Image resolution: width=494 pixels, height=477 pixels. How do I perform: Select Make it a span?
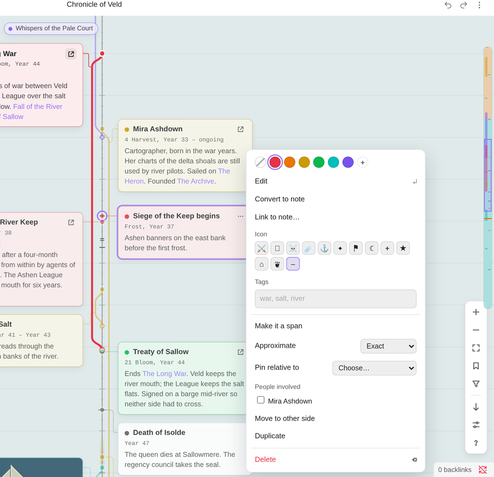pyautogui.click(x=335, y=326)
